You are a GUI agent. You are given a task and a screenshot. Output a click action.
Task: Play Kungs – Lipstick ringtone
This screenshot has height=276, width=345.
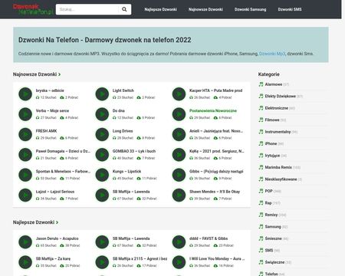(x=102, y=175)
